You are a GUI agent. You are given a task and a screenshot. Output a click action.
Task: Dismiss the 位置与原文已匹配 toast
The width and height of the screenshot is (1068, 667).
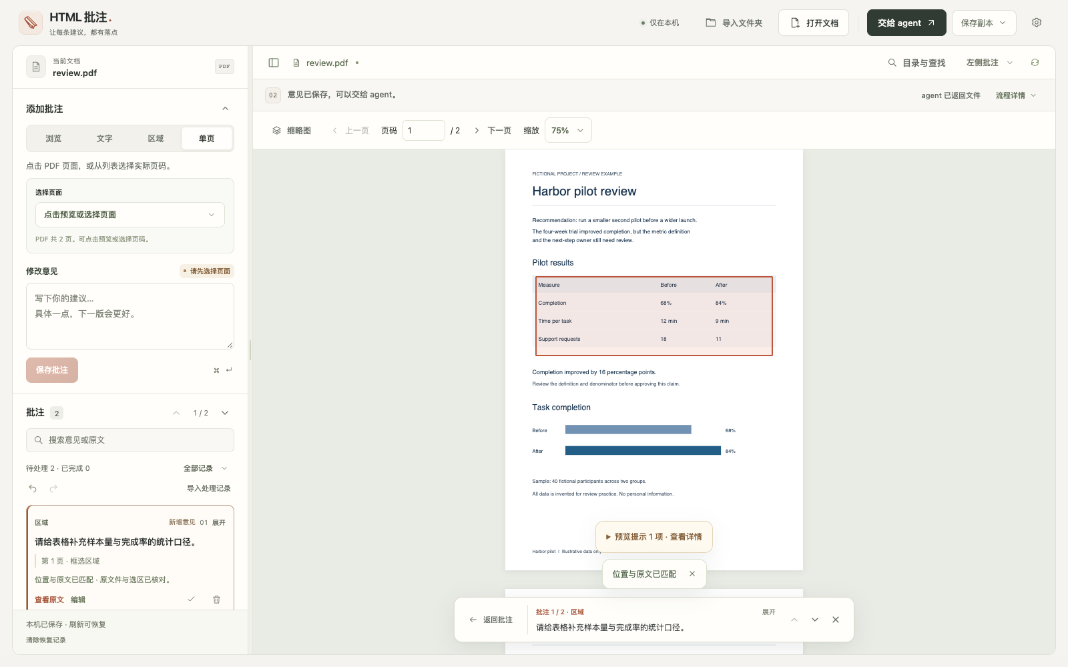692,574
